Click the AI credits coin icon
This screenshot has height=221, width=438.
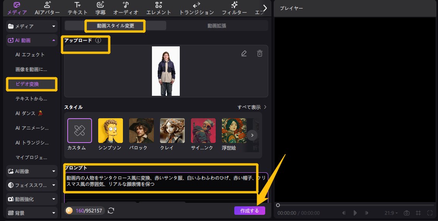[69, 211]
